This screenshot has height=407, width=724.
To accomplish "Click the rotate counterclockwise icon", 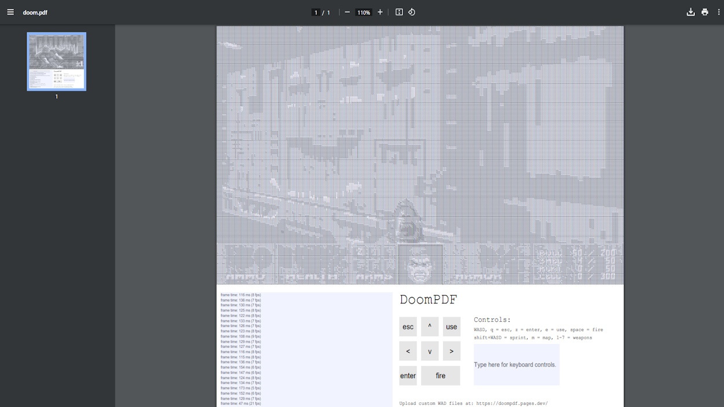I will 412,12.
